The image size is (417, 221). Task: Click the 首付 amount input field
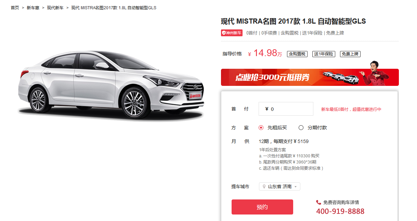(286, 109)
